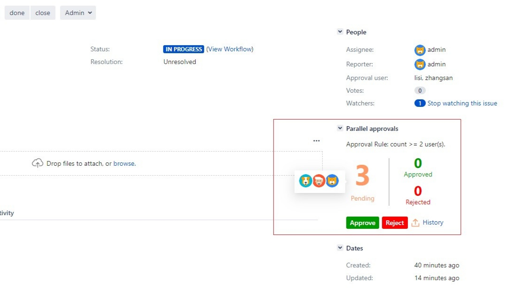Click the cloud upload attachment icon
Viewport: 511px width, 291px height.
pyautogui.click(x=37, y=163)
